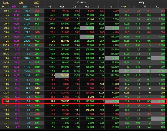This screenshot has width=167, height=131.
Task: Click EVF reference price 7,77
Action: pyautogui.click(x=6, y=123)
